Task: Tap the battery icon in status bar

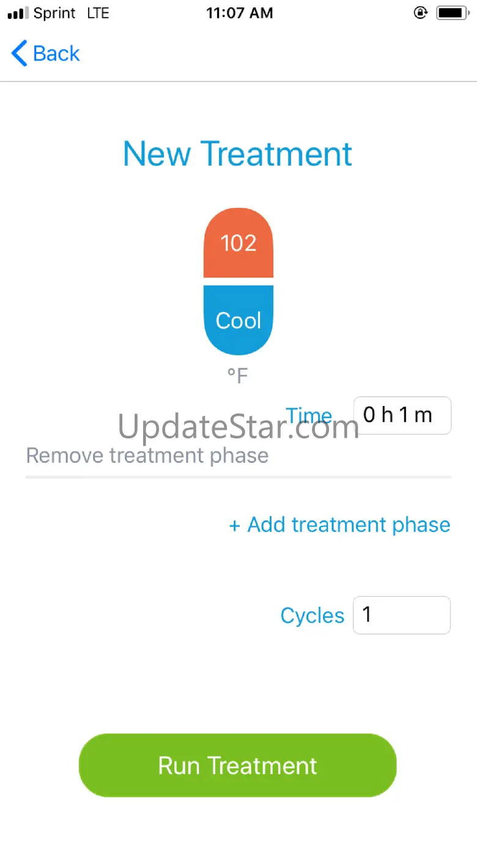Action: pyautogui.click(x=453, y=13)
